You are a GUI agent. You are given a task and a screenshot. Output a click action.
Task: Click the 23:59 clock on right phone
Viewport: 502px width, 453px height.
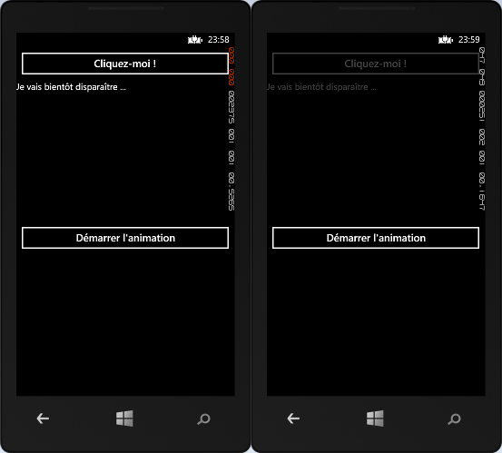tap(469, 40)
